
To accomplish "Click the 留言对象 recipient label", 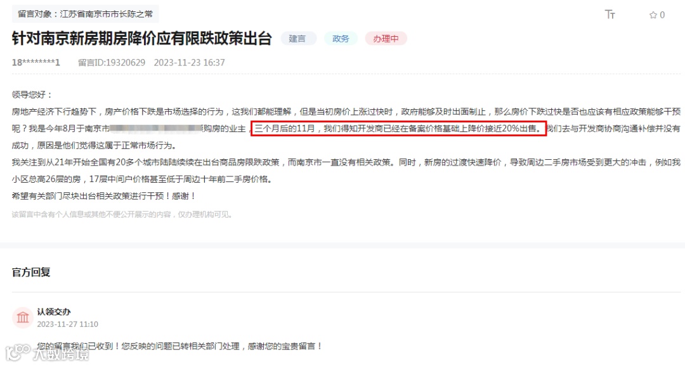I will click(x=85, y=14).
